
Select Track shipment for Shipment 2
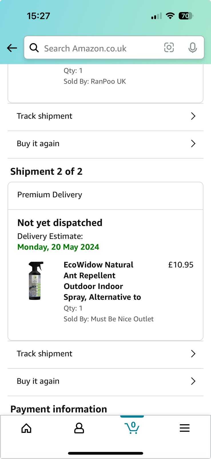(x=105, y=354)
